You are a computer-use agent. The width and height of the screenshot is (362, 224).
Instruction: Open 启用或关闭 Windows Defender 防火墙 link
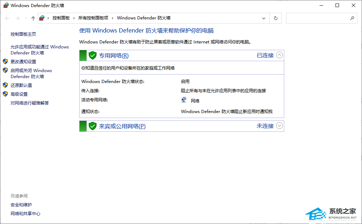click(31, 73)
